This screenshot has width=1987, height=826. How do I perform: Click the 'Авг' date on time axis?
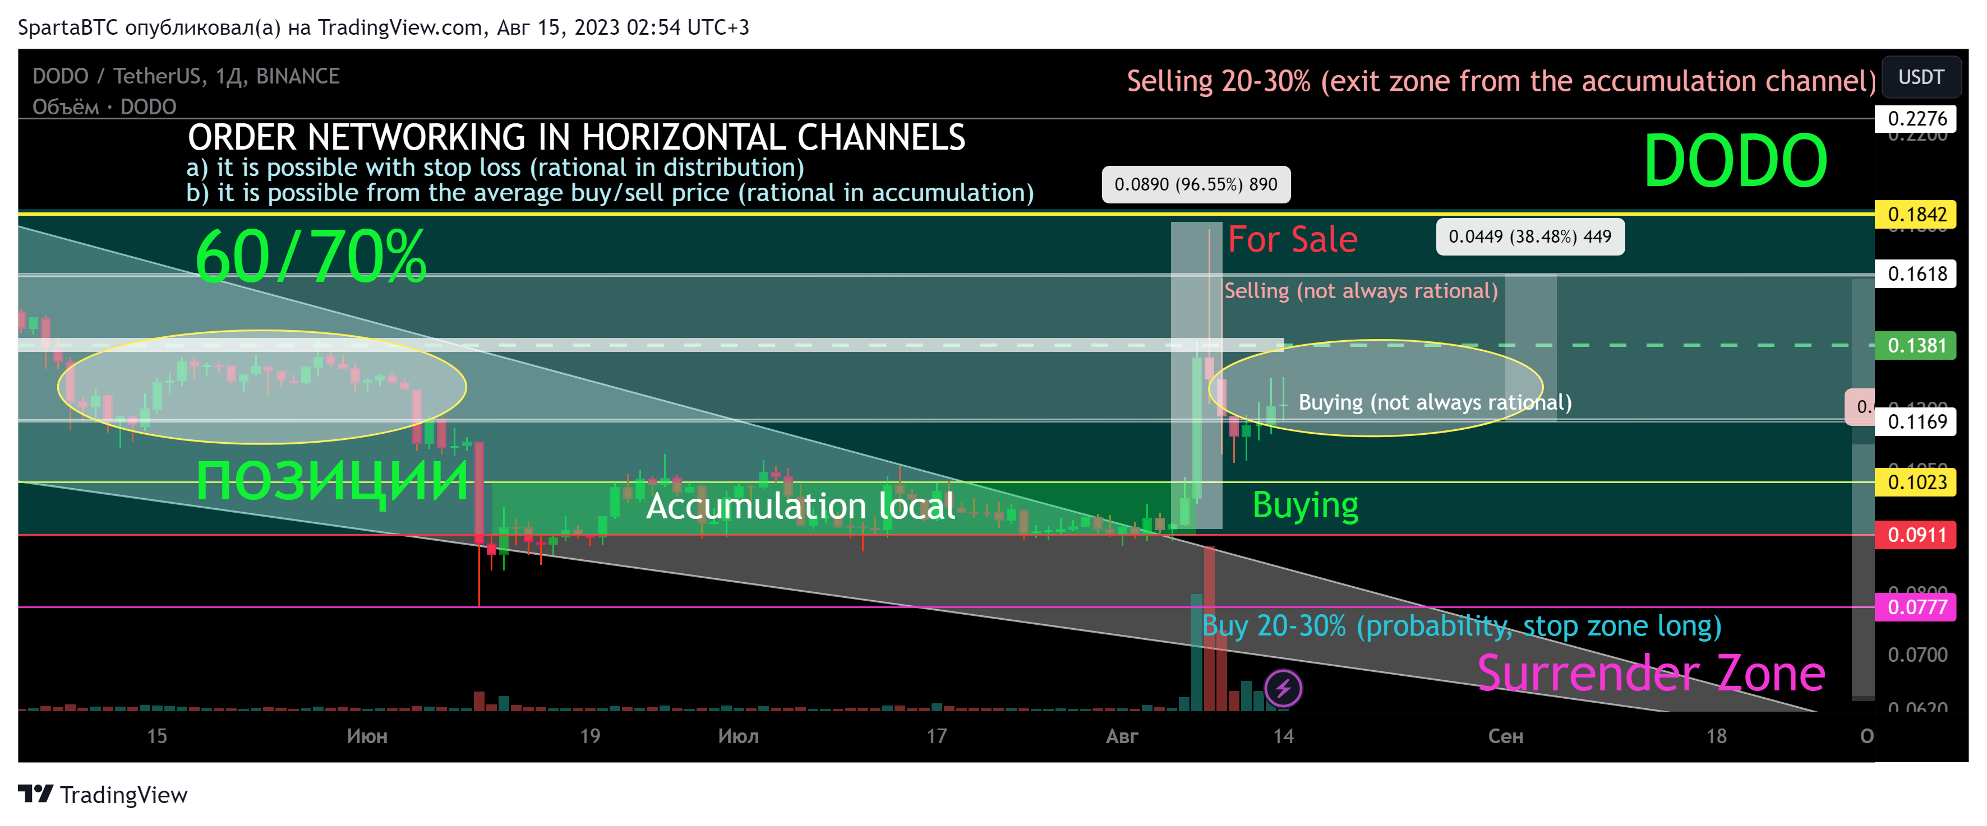1122,736
